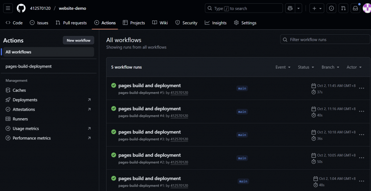
Task: Click success check icon for run #4
Action: tap(113, 109)
